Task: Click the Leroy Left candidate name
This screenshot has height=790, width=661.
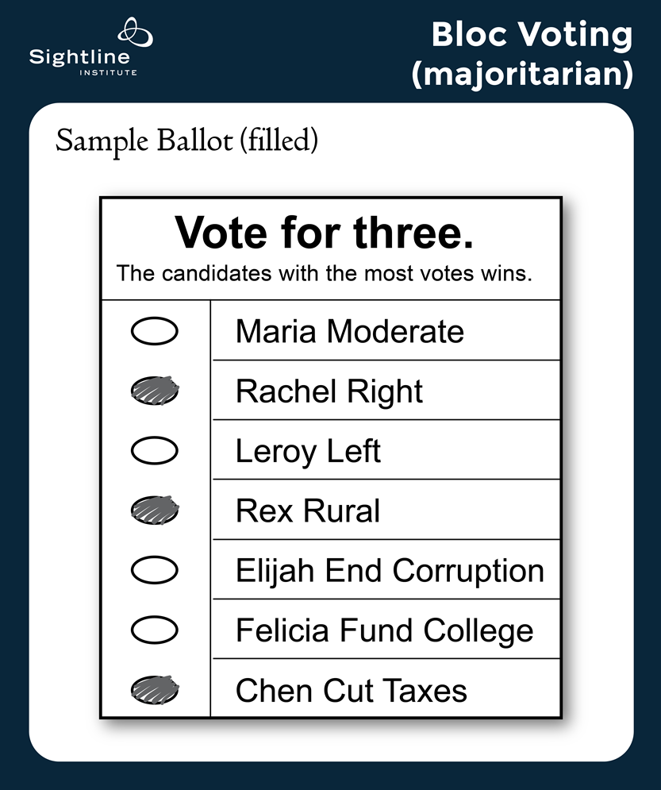Action: [x=308, y=451]
